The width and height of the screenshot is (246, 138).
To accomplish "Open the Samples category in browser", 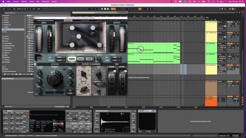I will click(x=7, y=58).
